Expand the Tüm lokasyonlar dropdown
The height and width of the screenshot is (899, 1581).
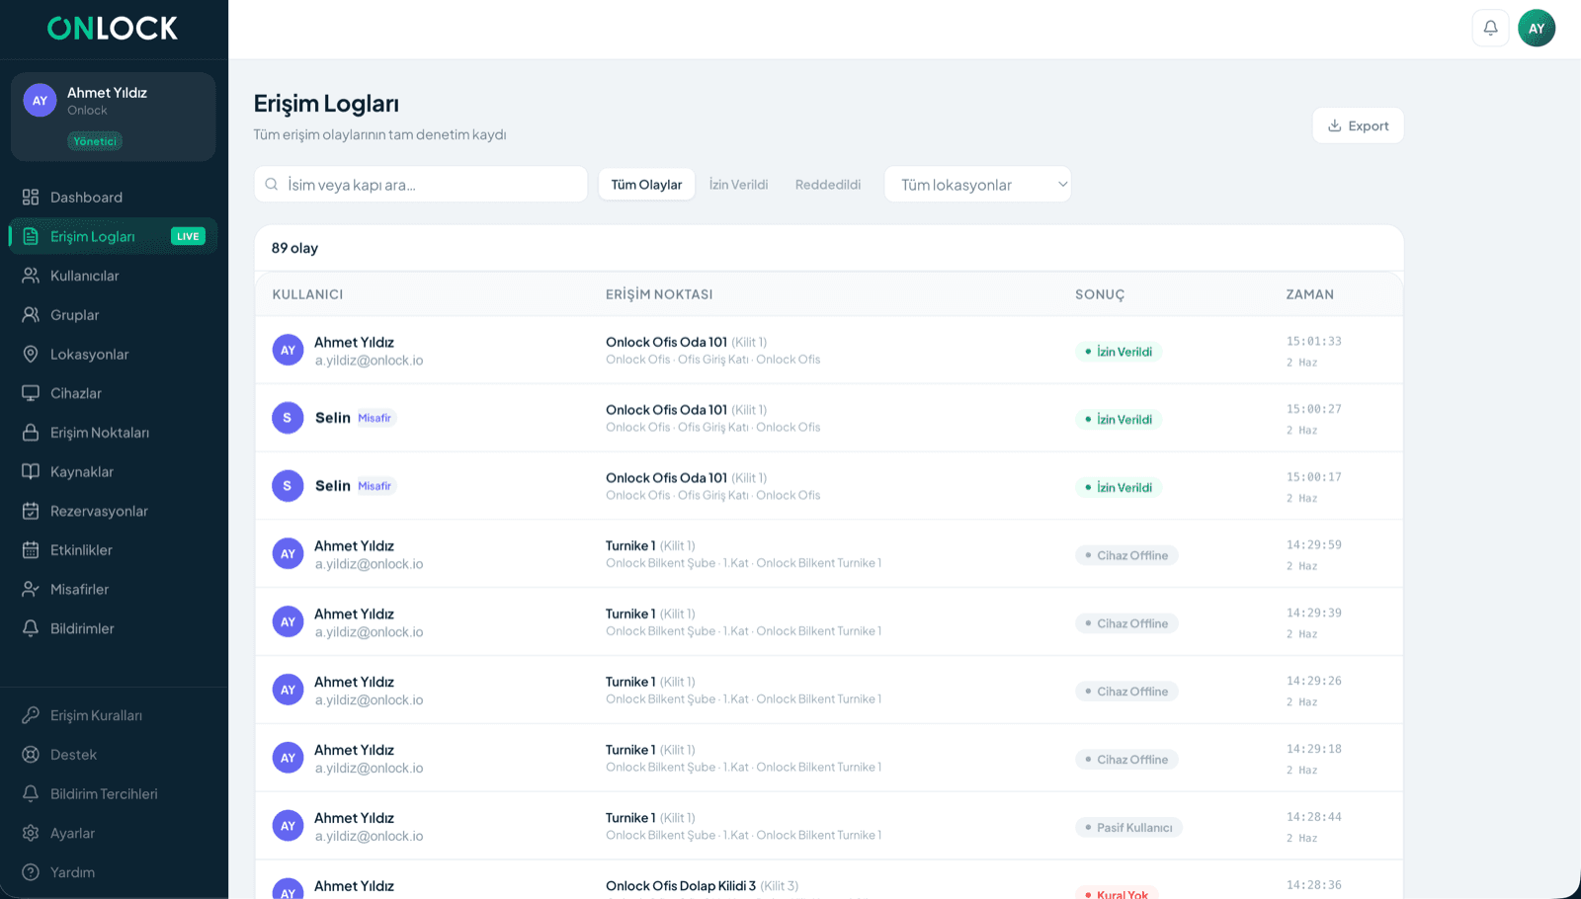977,185
